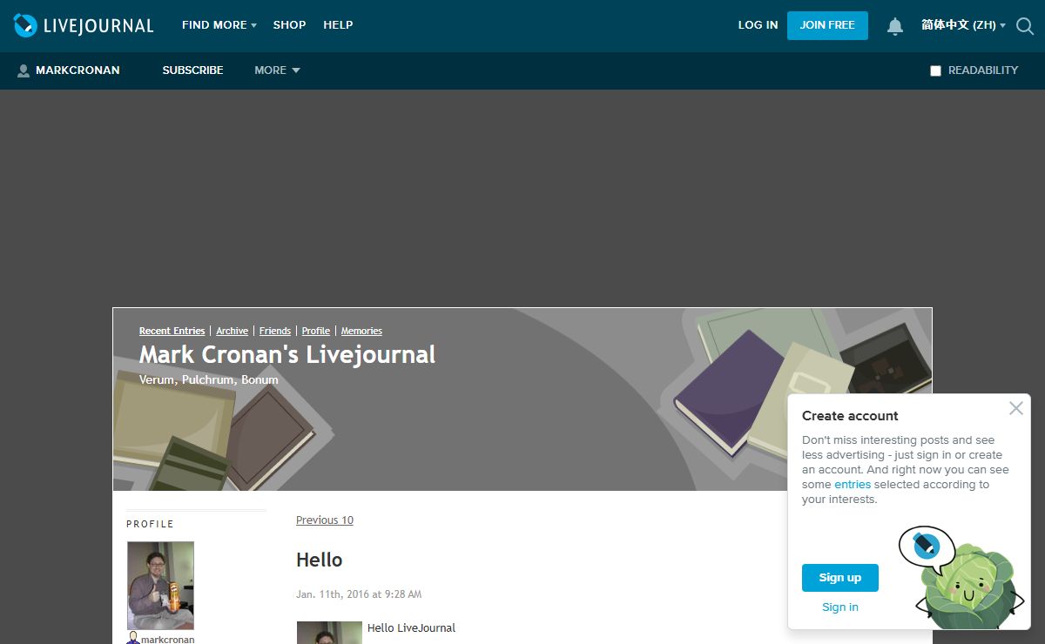
Task: Click the PROFILE sidebar heading
Action: coord(150,524)
